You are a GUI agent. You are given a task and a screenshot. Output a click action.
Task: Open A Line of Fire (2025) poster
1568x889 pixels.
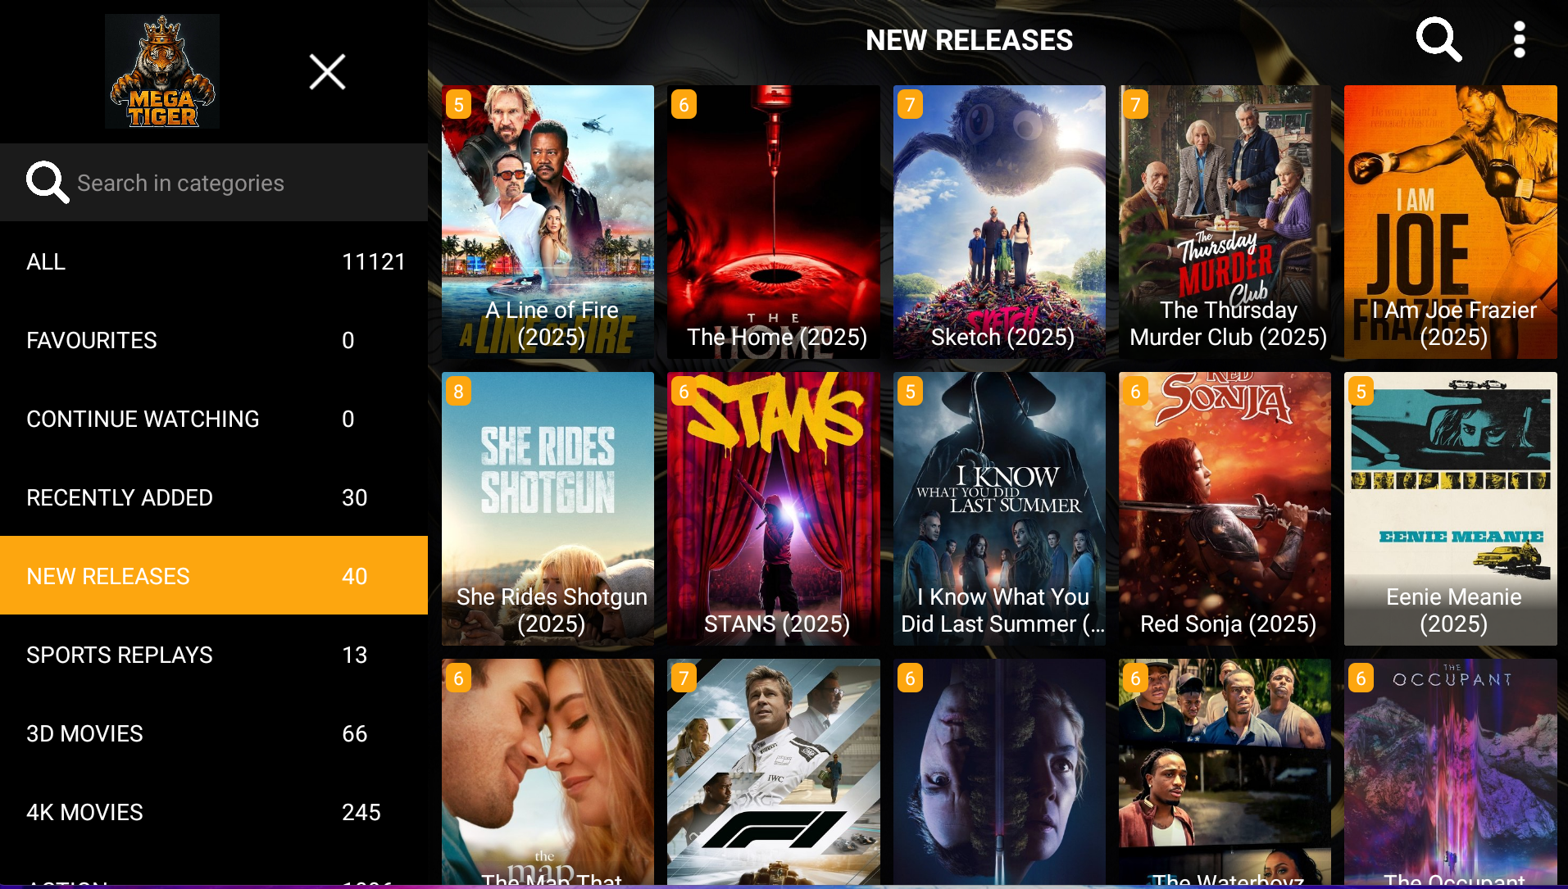coord(548,222)
